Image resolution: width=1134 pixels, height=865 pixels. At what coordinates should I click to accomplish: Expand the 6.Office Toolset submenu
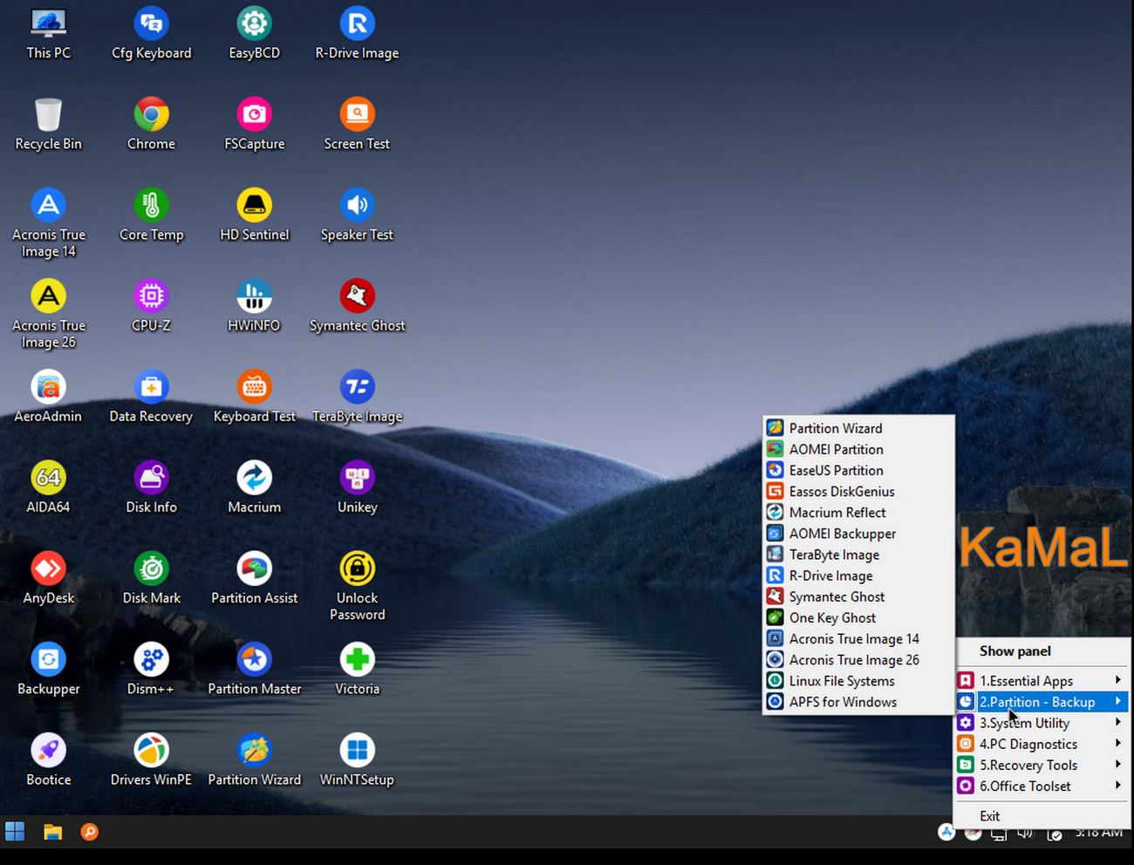coord(1042,786)
